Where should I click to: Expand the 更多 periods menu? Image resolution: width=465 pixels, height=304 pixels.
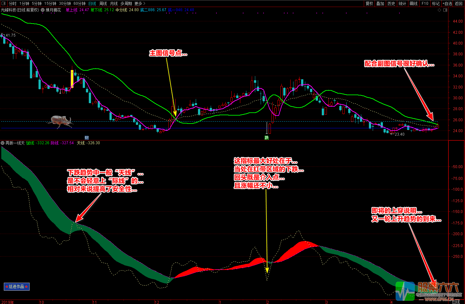click(140, 4)
